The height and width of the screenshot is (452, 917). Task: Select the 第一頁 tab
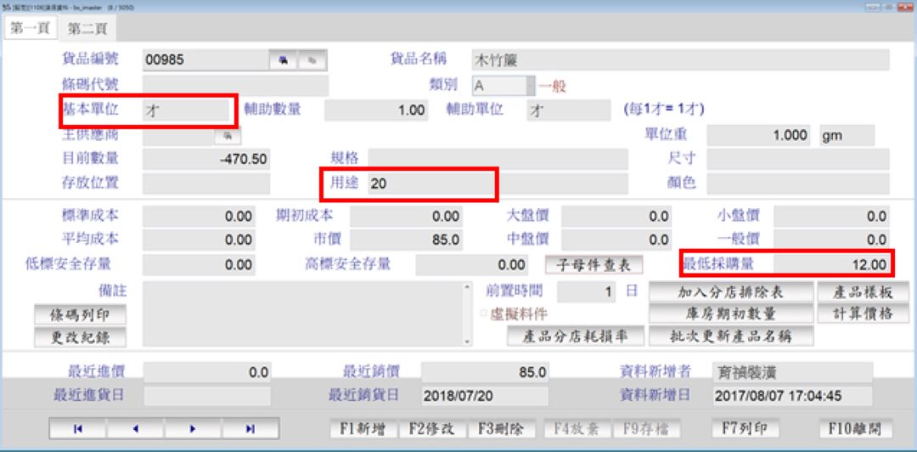[30, 28]
